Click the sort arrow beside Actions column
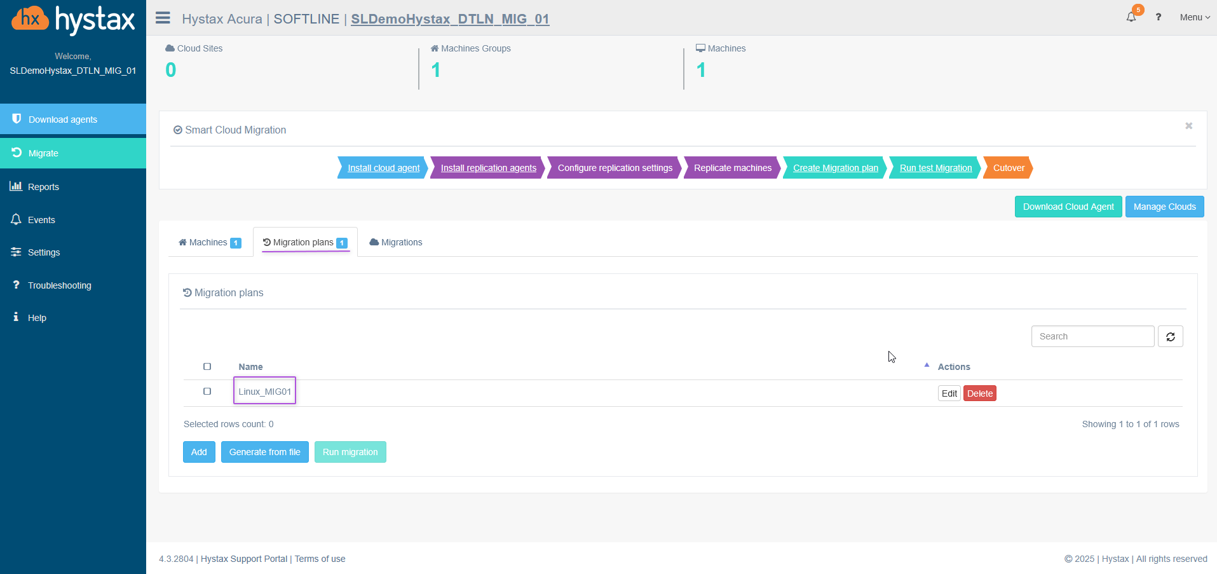The image size is (1217, 574). point(927,366)
